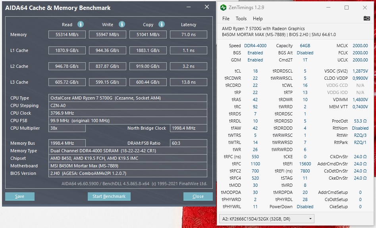Click the ClkDrvStr 24.0 Ω value
Screen dimensions: 376x228
pos(360,157)
